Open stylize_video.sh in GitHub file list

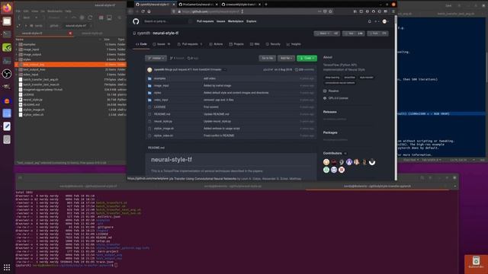pos(163,135)
